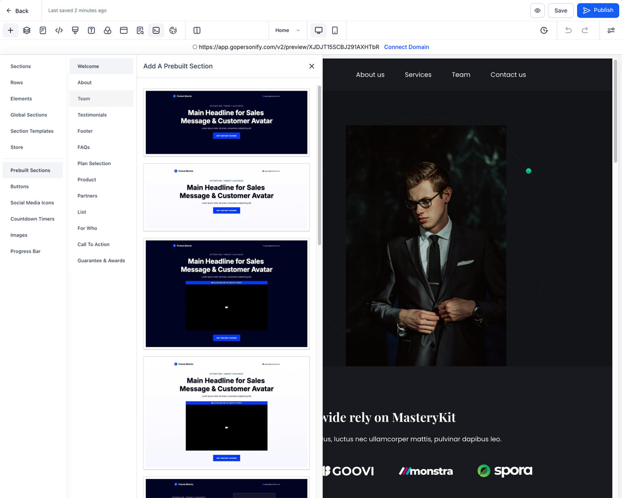Open the popup window icon

pos(124,30)
